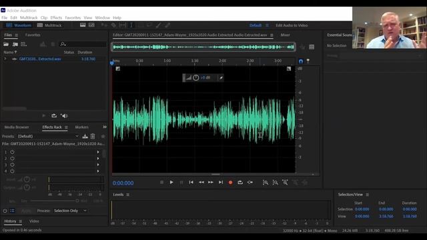Click the New File icon in Files panel
This screenshot has width=427, height=240.
24,44
